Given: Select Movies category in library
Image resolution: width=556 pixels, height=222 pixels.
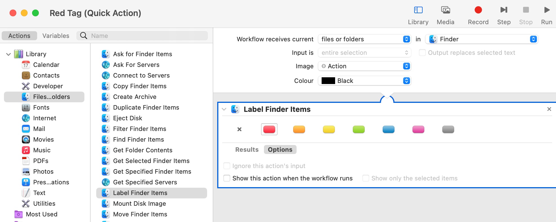Looking at the screenshot, I should [43, 139].
